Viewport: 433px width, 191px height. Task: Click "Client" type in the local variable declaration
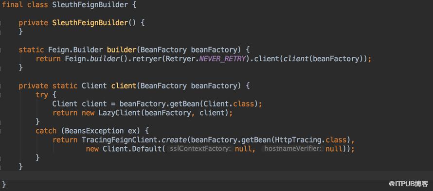click(x=65, y=104)
